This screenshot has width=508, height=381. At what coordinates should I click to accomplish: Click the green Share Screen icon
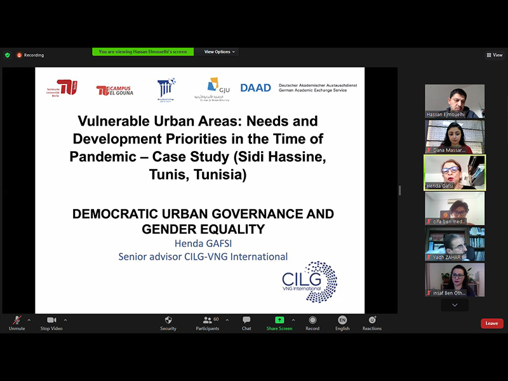(x=279, y=320)
